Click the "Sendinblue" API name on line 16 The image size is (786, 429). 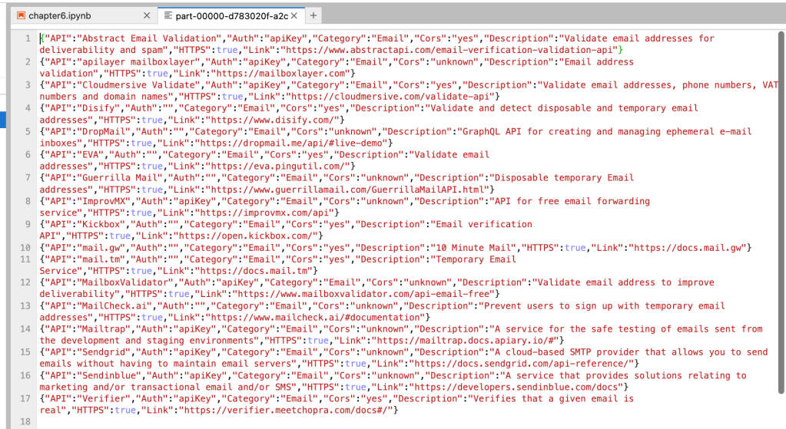tap(111, 376)
